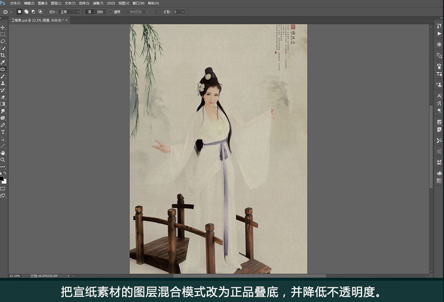Open the Swatches grid panel icon
The width and height of the screenshot is (444, 302).
coord(439,181)
